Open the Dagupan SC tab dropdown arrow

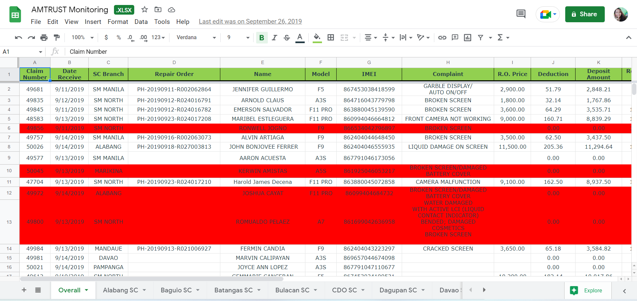[423, 290]
